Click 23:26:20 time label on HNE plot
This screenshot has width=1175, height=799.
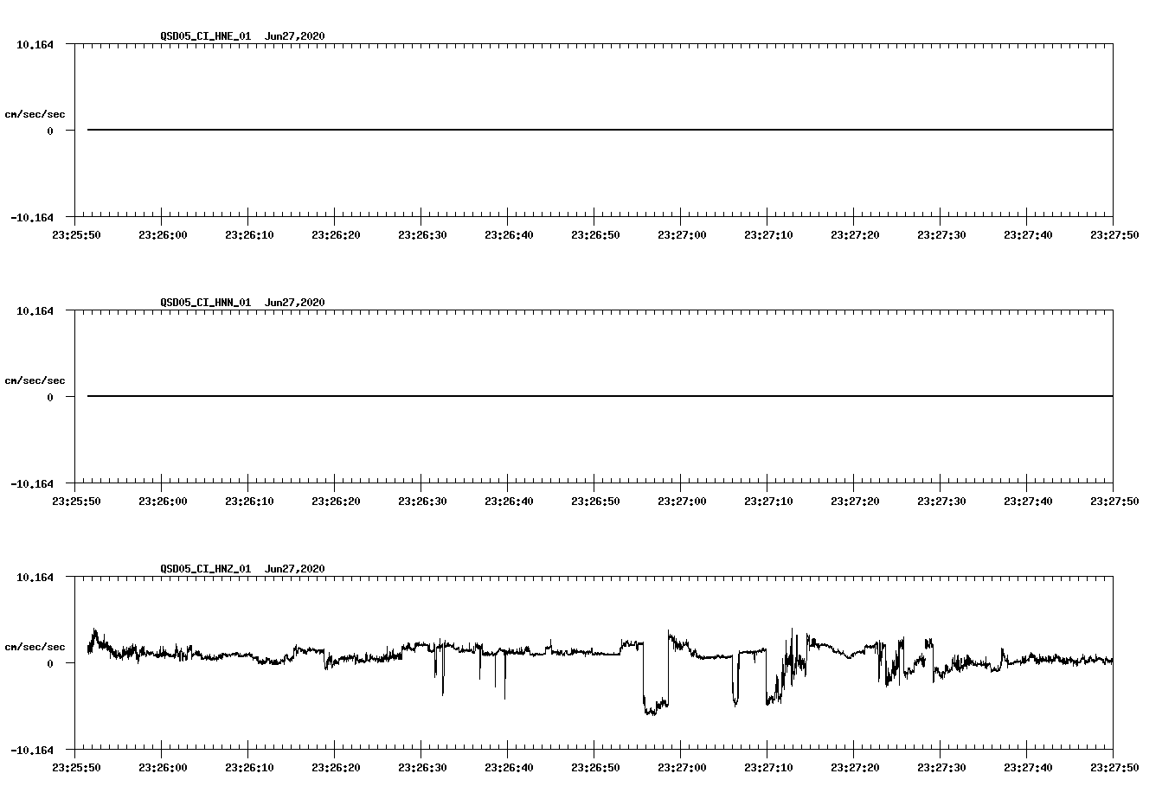tap(335, 234)
